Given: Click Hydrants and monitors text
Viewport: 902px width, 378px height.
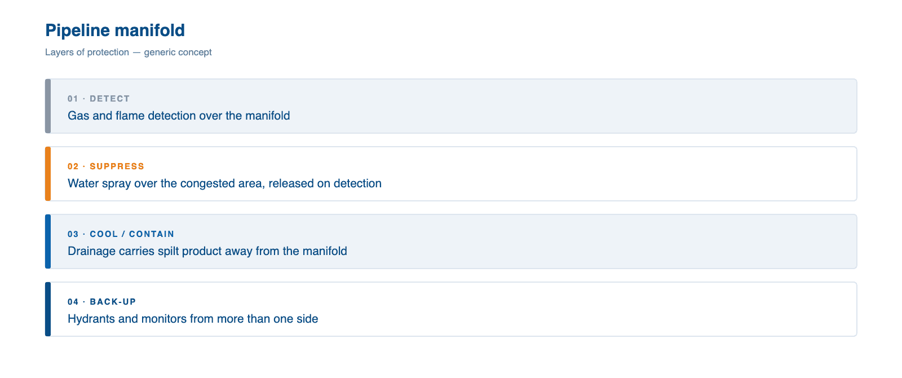Looking at the screenshot, I should [x=193, y=319].
